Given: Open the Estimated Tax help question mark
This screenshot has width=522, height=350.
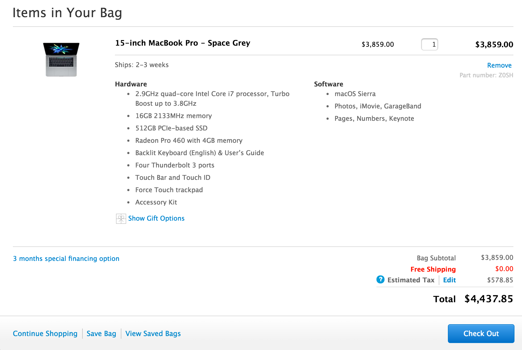Looking at the screenshot, I should 380,280.
